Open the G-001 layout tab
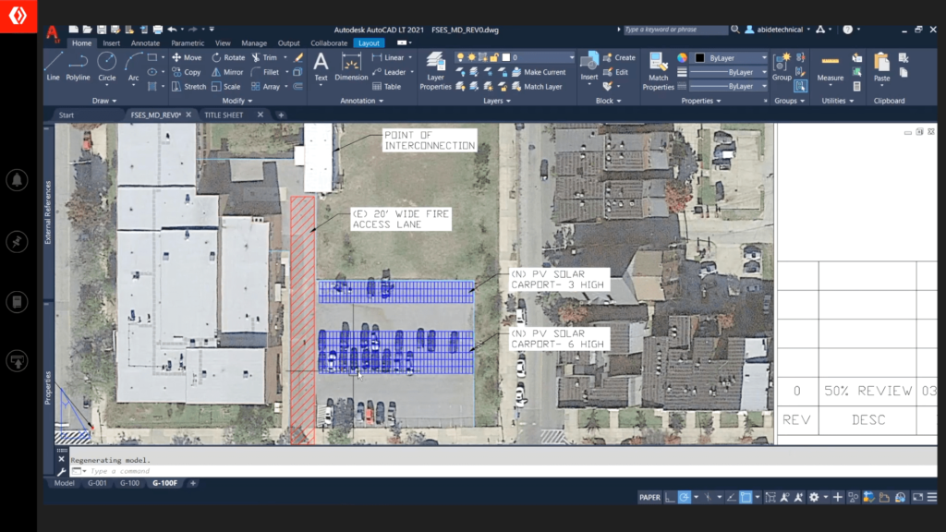 pyautogui.click(x=97, y=483)
